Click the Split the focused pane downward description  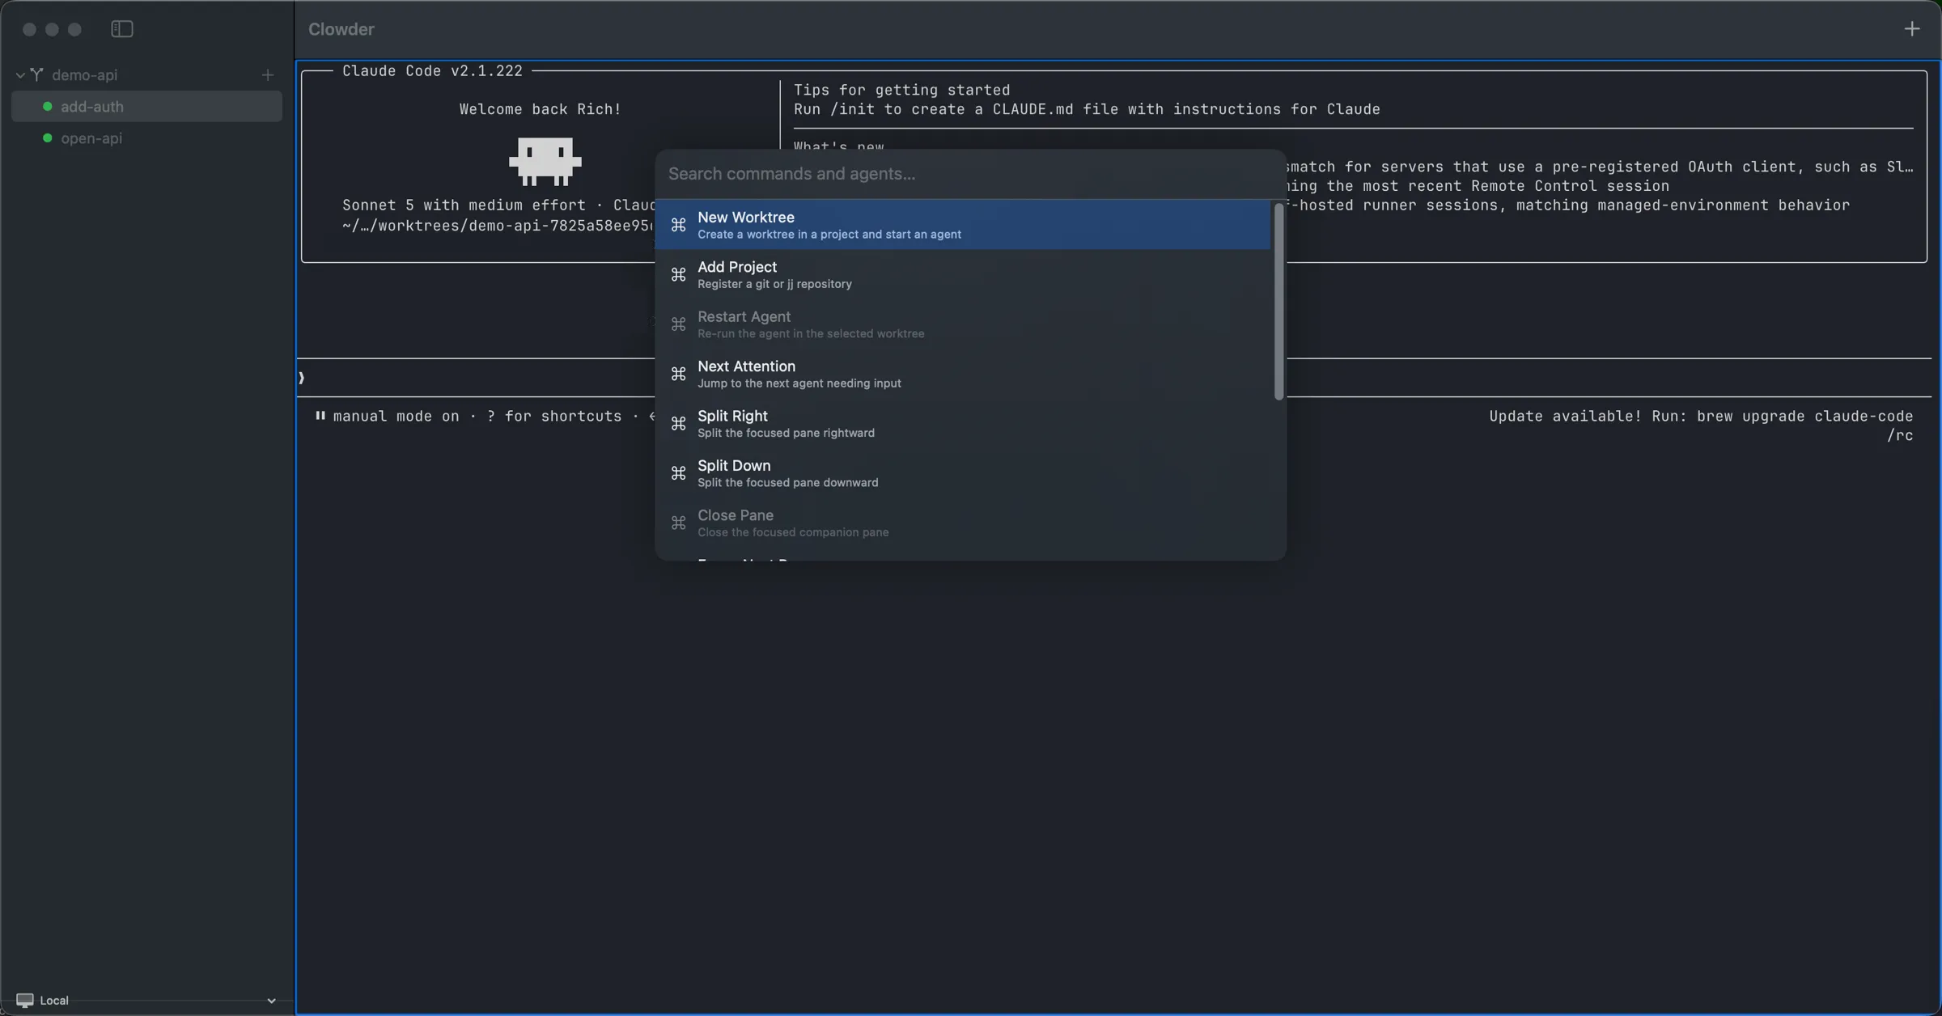coord(787,483)
